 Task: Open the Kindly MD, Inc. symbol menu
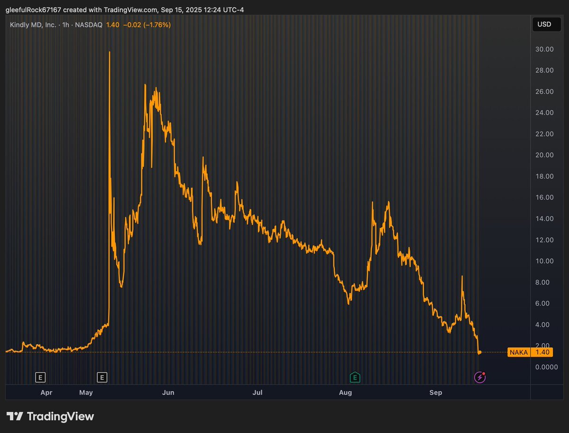[x=33, y=25]
